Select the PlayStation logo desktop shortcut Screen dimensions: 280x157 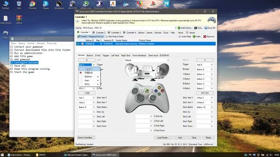coord(153,4)
